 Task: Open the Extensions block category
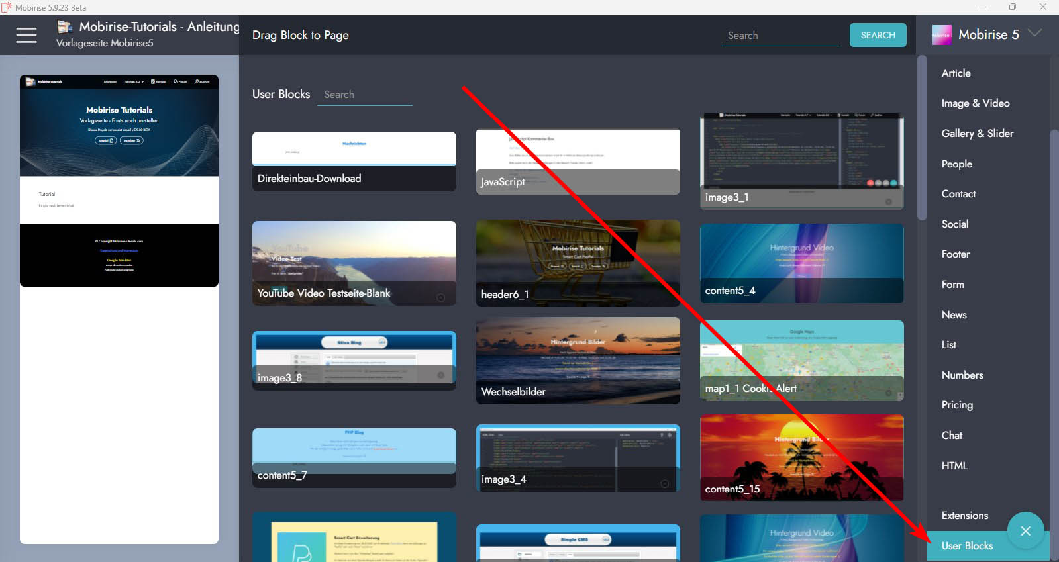(964, 516)
